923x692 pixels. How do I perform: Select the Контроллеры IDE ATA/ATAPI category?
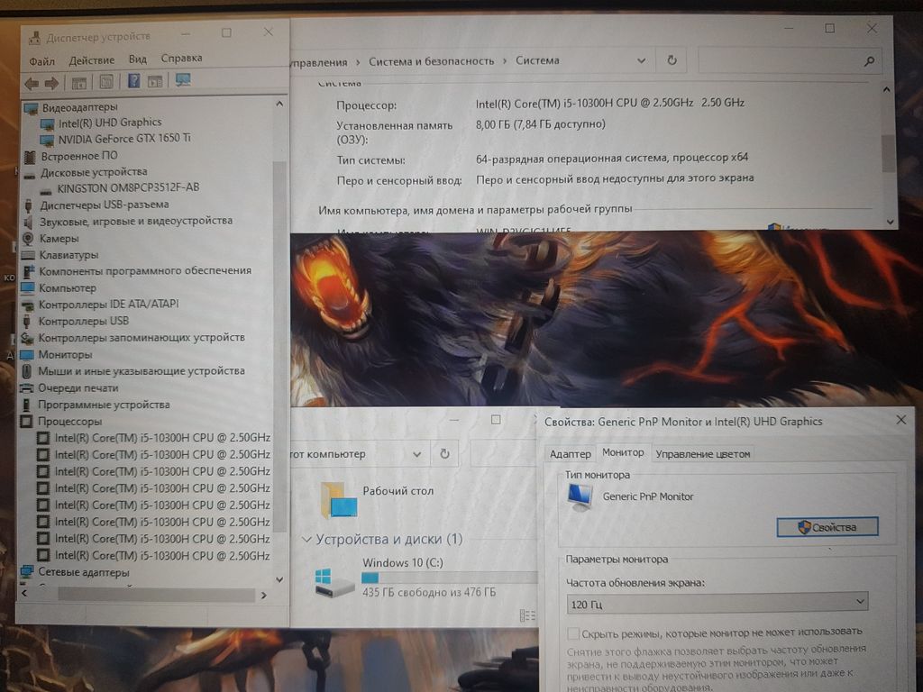(x=108, y=305)
